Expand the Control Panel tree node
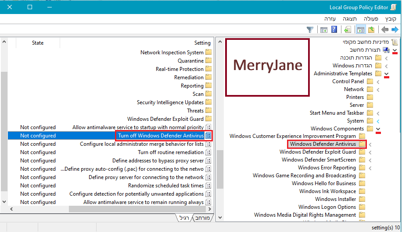 378,82
